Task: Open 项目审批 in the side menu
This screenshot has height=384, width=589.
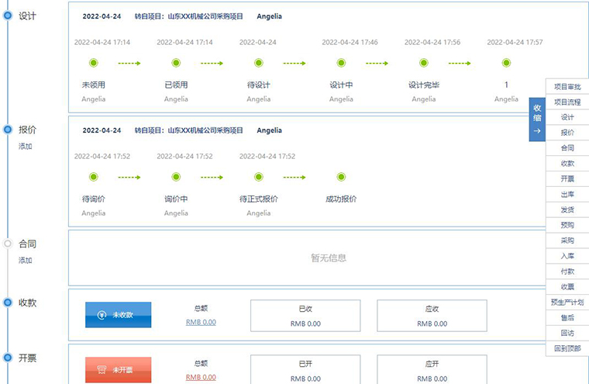Action: [567, 87]
